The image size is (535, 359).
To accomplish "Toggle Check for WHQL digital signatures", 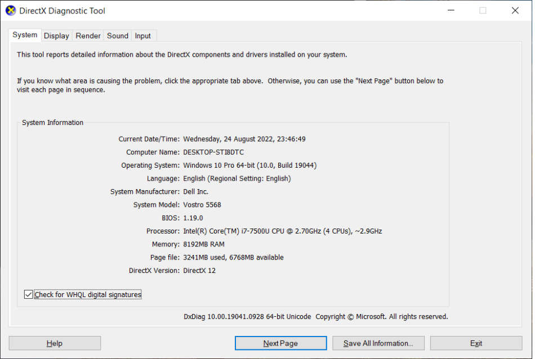I will (x=28, y=294).
